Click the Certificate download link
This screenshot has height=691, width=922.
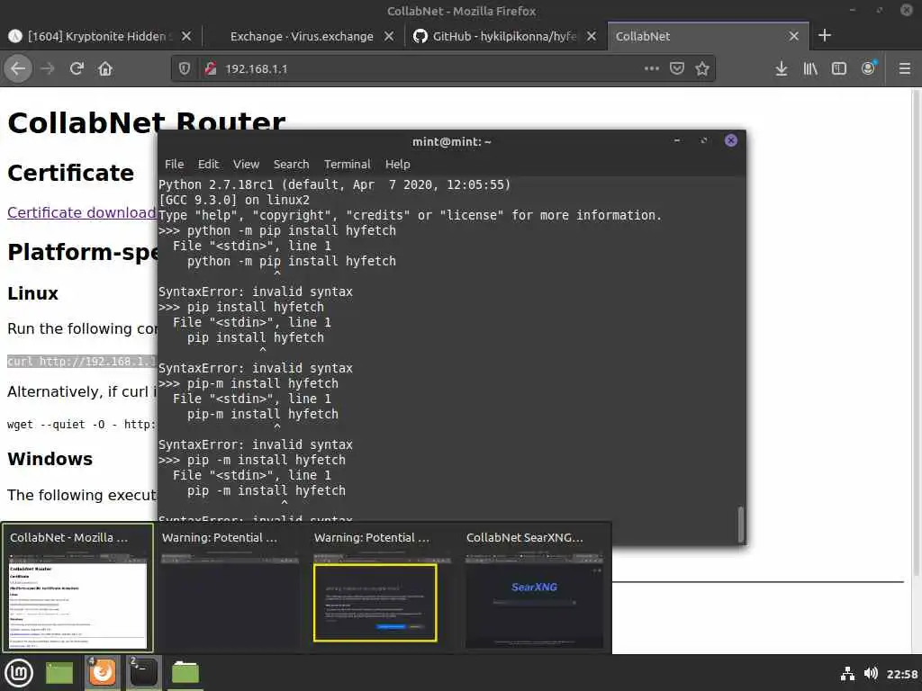[x=82, y=212]
